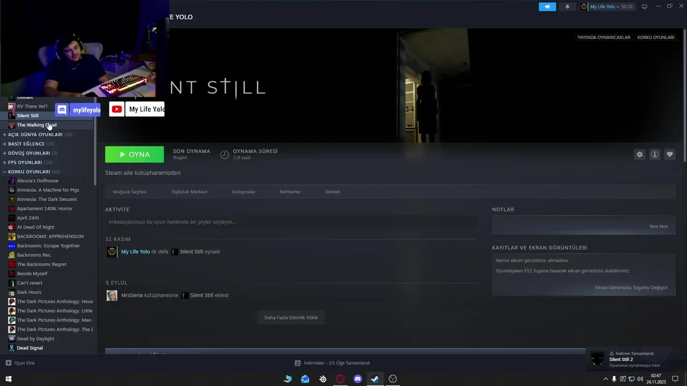Open Opera GX from the taskbar
This screenshot has width=687, height=386.
(340, 379)
